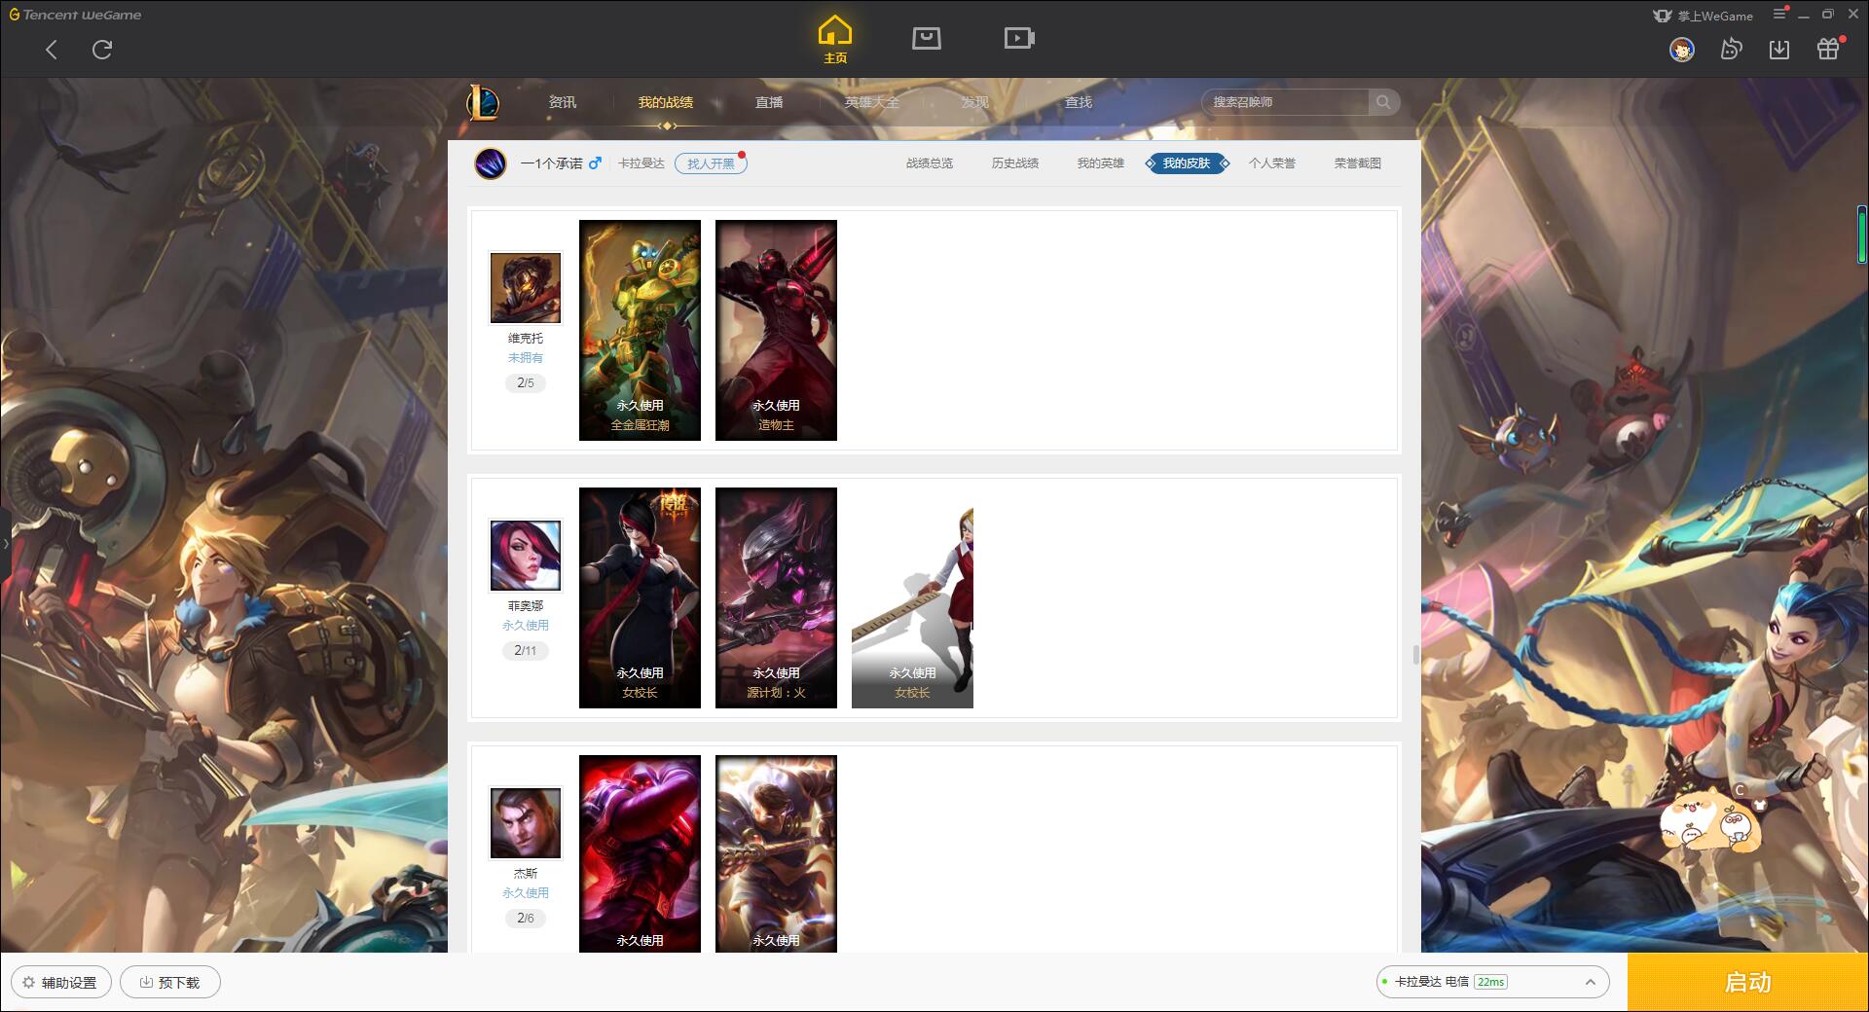Open the friends chat bubble icon
Screen dimensions: 1869x1012
[x=1731, y=50]
